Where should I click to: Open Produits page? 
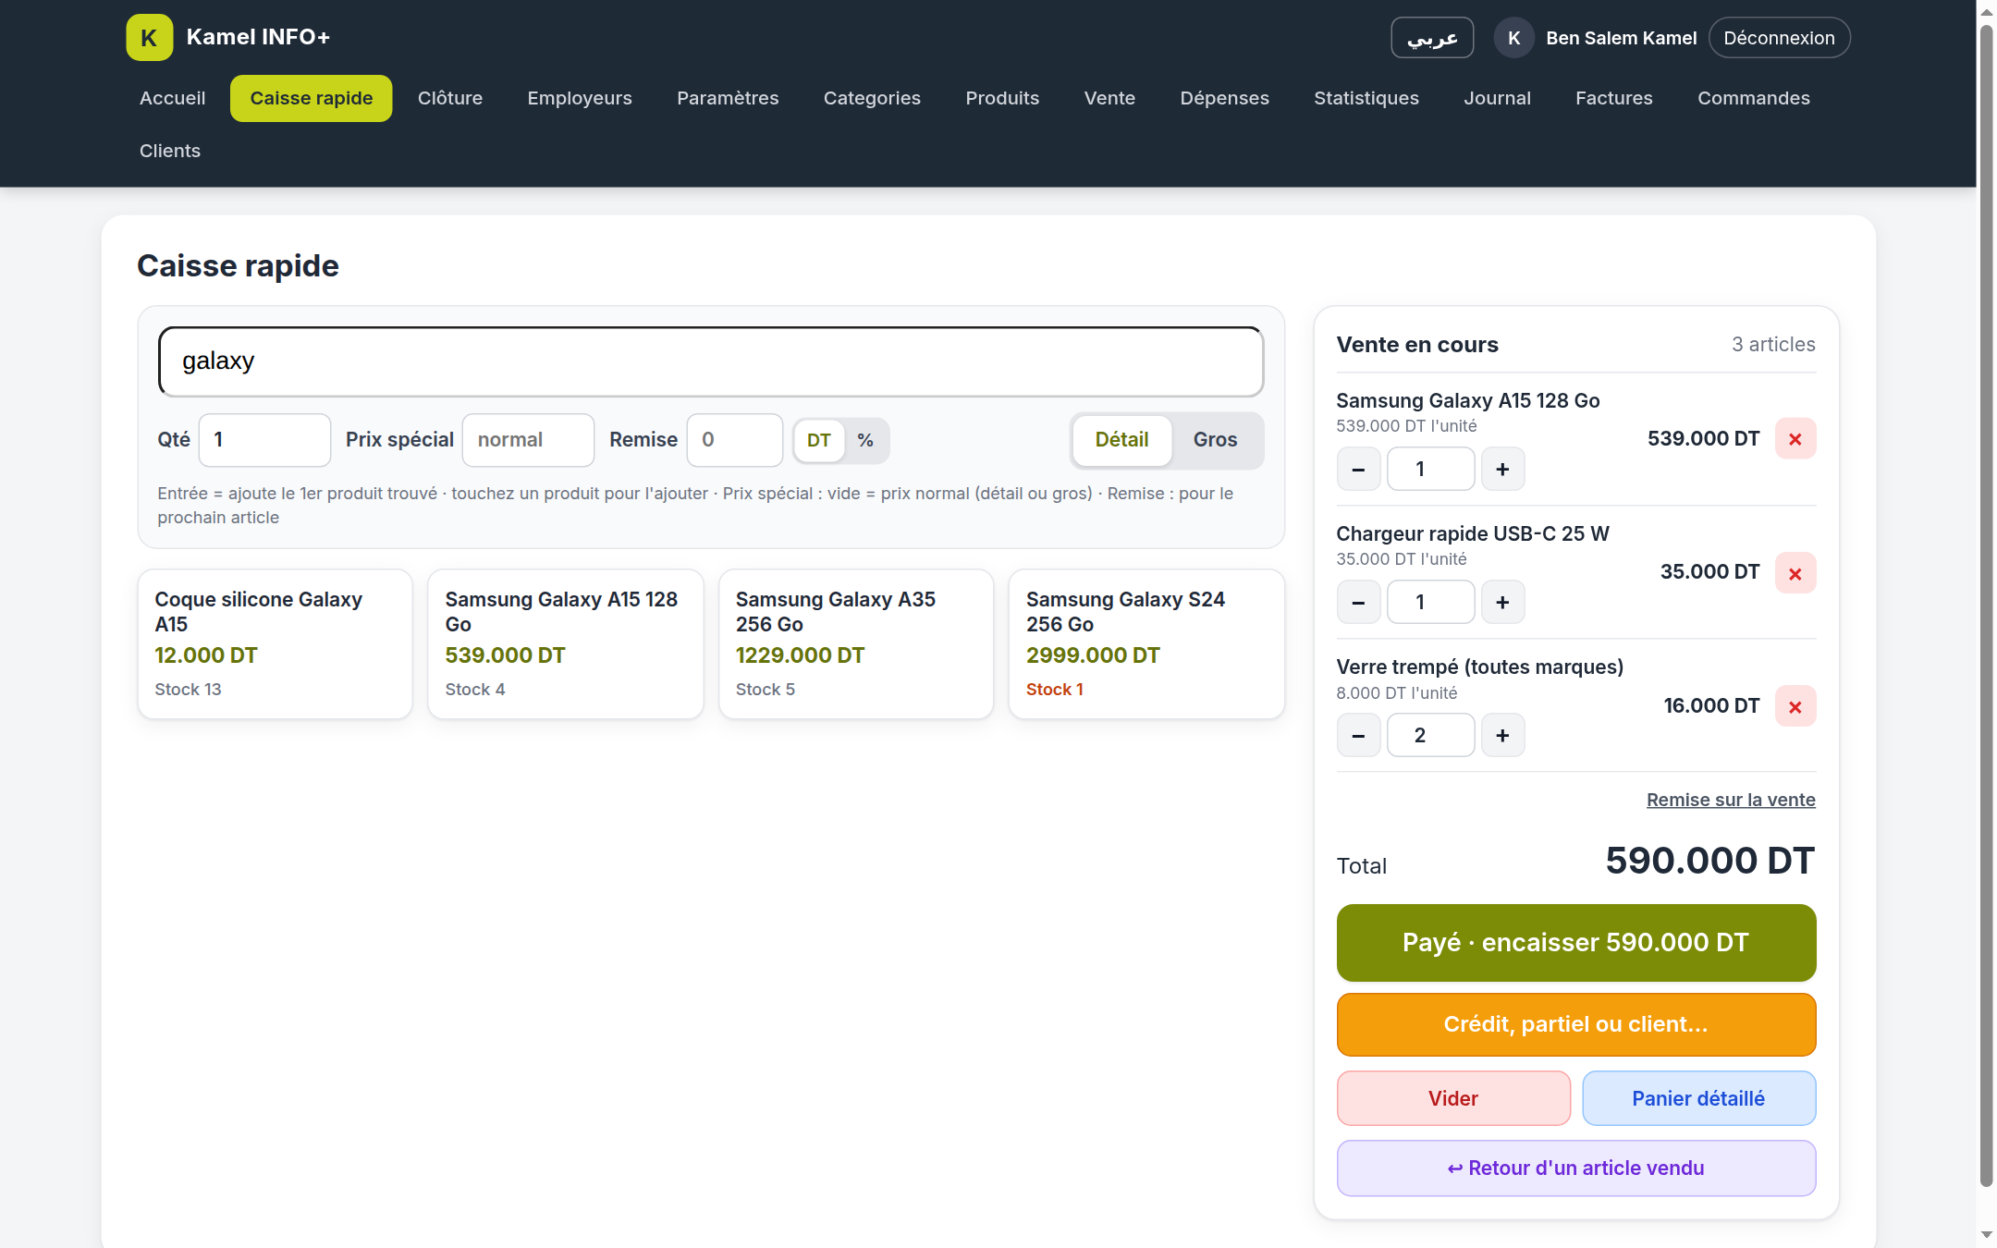click(1002, 98)
